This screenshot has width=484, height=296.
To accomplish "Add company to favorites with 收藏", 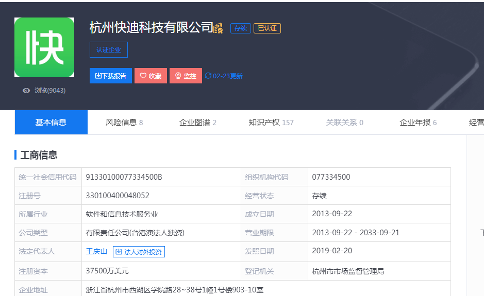I will coord(151,76).
